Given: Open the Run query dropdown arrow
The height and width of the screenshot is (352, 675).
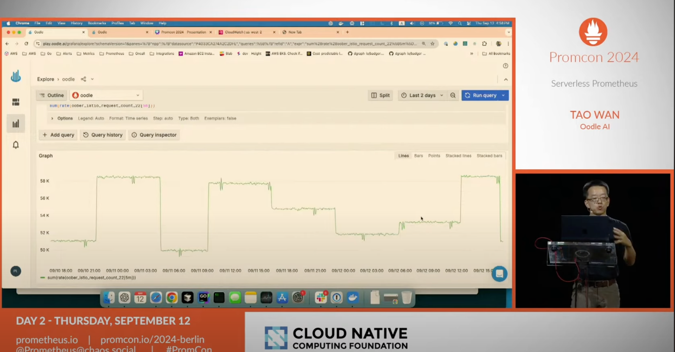Looking at the screenshot, I should [504, 96].
